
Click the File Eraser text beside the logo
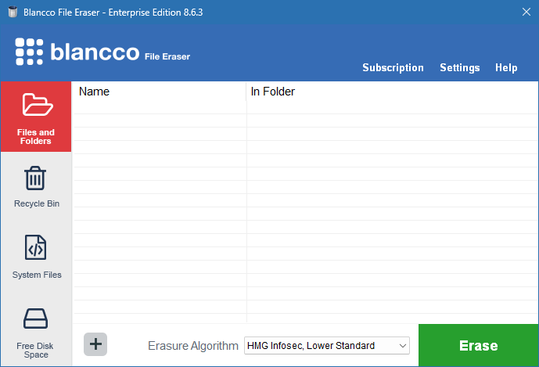coord(167,56)
